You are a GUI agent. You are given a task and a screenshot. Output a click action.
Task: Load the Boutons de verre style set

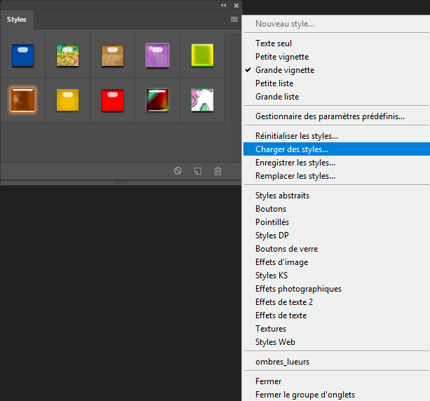click(286, 249)
